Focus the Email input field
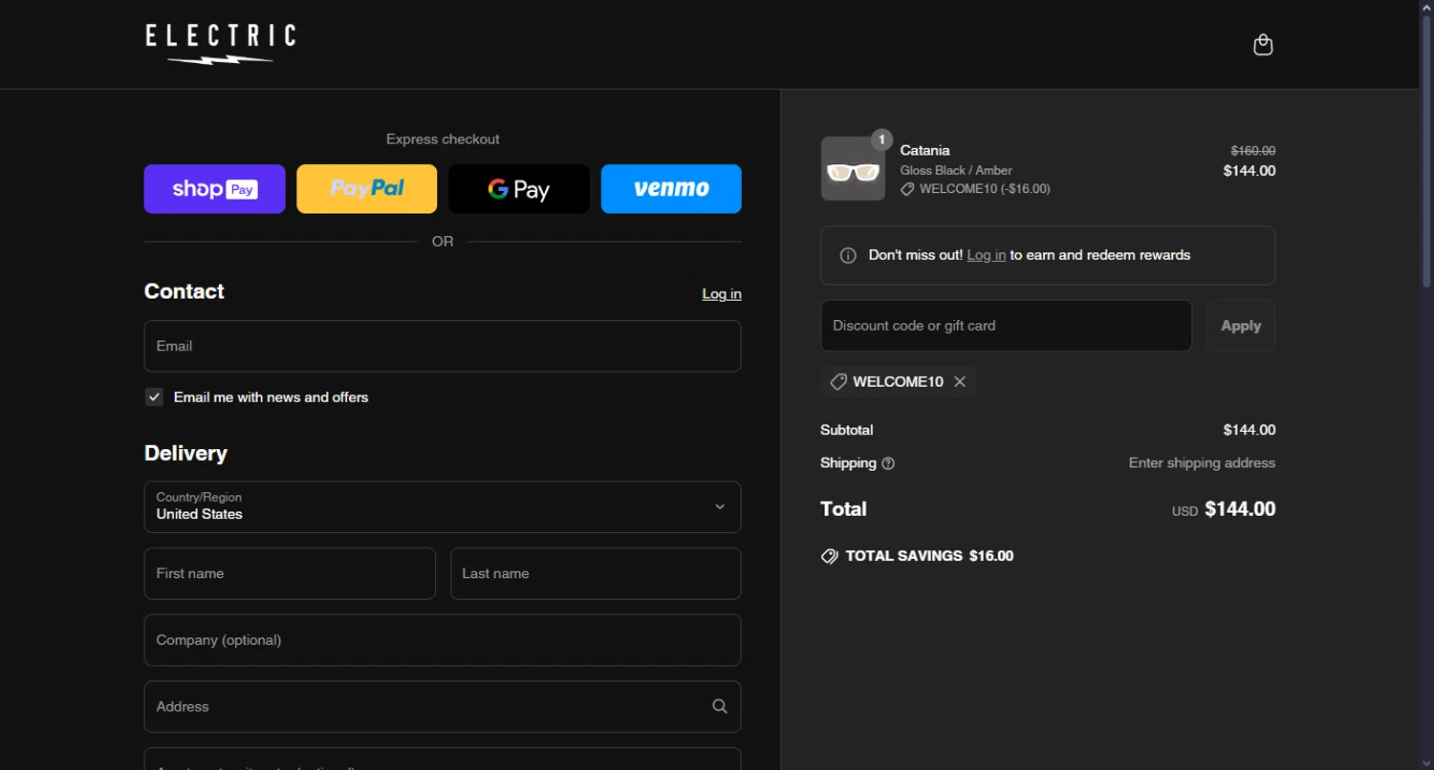Viewport: 1434px width, 770px height. pyautogui.click(x=443, y=346)
